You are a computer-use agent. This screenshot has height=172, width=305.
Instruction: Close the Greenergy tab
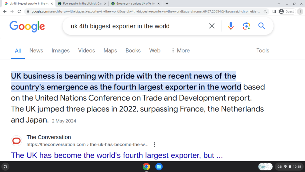click(x=158, y=3)
